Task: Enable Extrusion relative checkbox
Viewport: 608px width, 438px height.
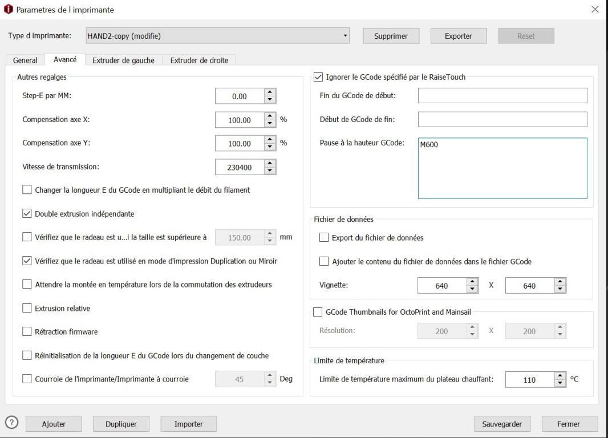Action: pyautogui.click(x=27, y=308)
